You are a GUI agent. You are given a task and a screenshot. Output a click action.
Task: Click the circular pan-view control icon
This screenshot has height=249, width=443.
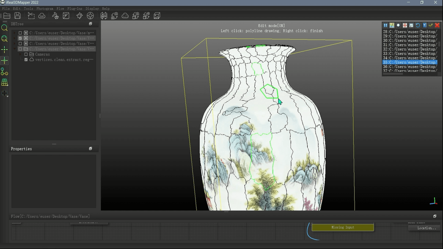pos(90,16)
